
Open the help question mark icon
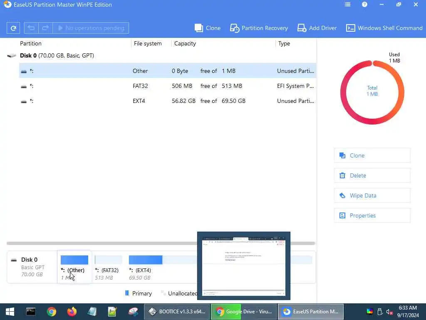point(364,5)
